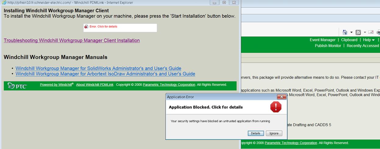Open Troubleshooting Windchill Workgroup Manager Client Installation link
Viewport: 380px width, 149px height.
click(x=72, y=40)
